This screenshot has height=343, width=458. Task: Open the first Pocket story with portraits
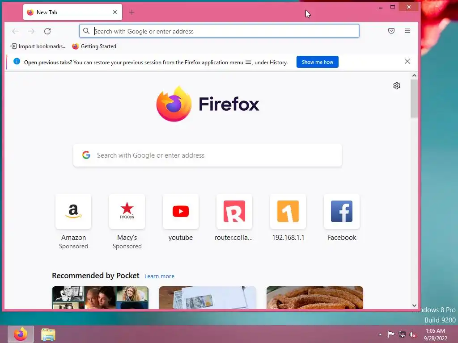coord(100,297)
